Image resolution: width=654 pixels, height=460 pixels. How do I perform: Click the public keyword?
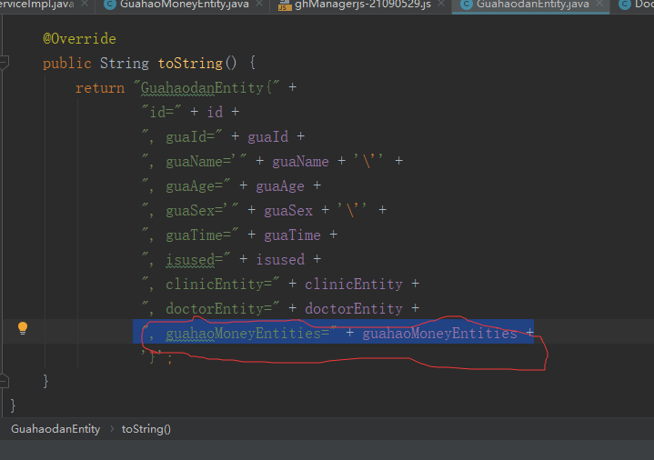66,64
